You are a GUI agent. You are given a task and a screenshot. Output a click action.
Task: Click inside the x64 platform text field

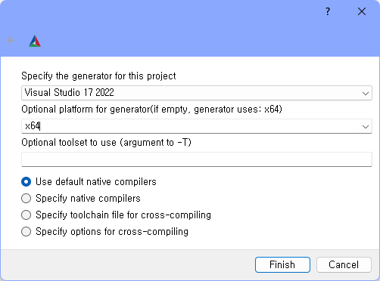[191, 126]
